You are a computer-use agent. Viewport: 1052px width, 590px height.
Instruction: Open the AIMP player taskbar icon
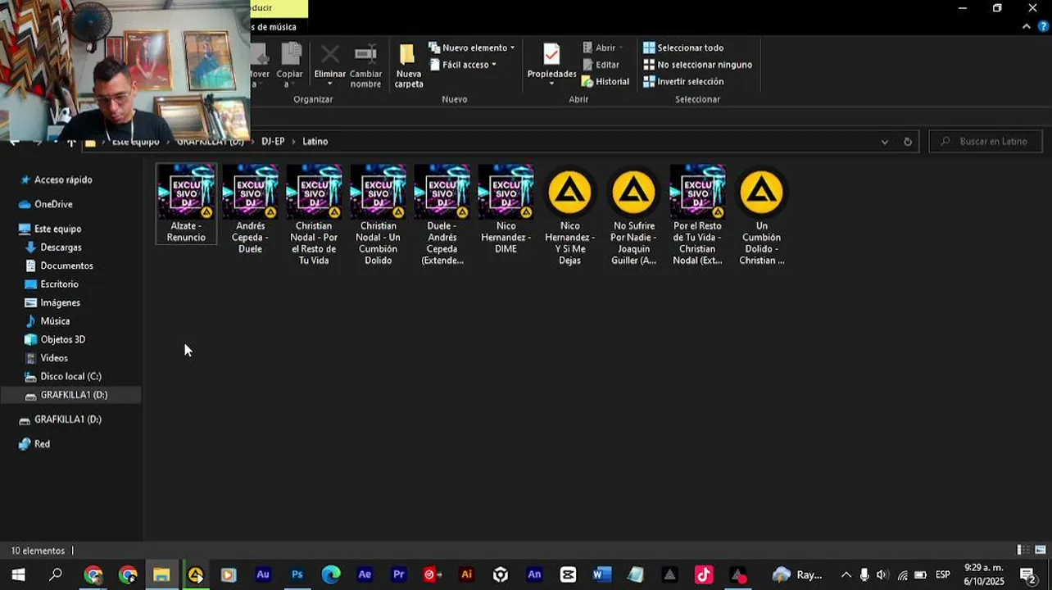click(195, 575)
